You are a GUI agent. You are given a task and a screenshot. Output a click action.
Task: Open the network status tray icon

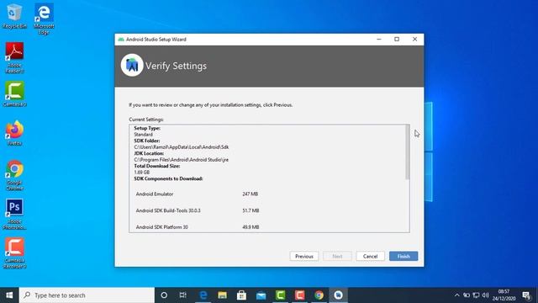pos(476,295)
